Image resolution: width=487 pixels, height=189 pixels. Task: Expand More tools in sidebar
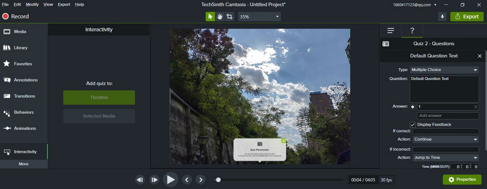tap(24, 164)
